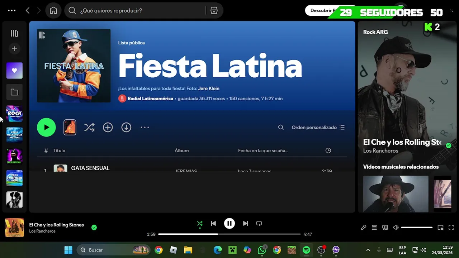459x258 pixels.
Task: Open the Windows Start menu
Action: 68,250
